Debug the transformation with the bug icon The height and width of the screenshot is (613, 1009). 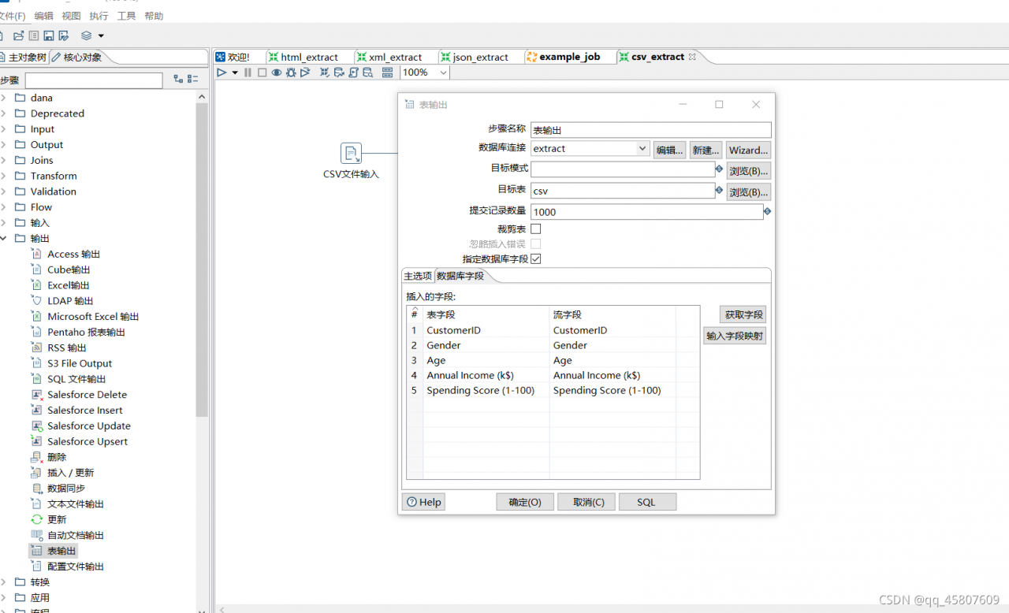(291, 72)
